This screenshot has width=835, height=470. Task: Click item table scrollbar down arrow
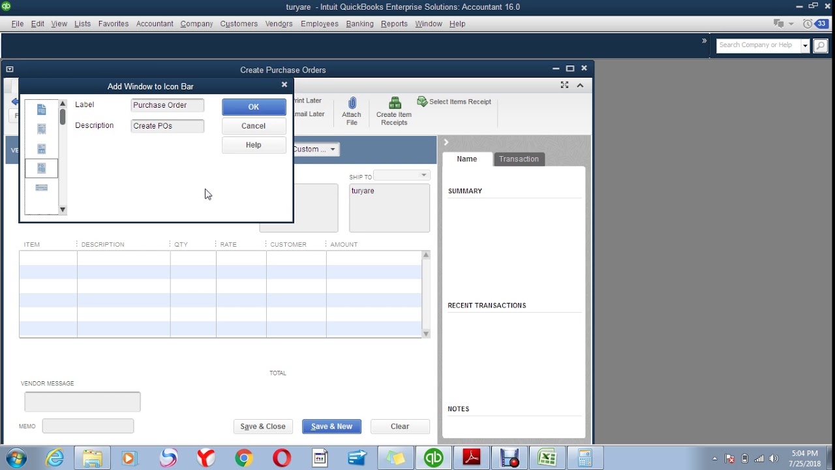pos(426,334)
